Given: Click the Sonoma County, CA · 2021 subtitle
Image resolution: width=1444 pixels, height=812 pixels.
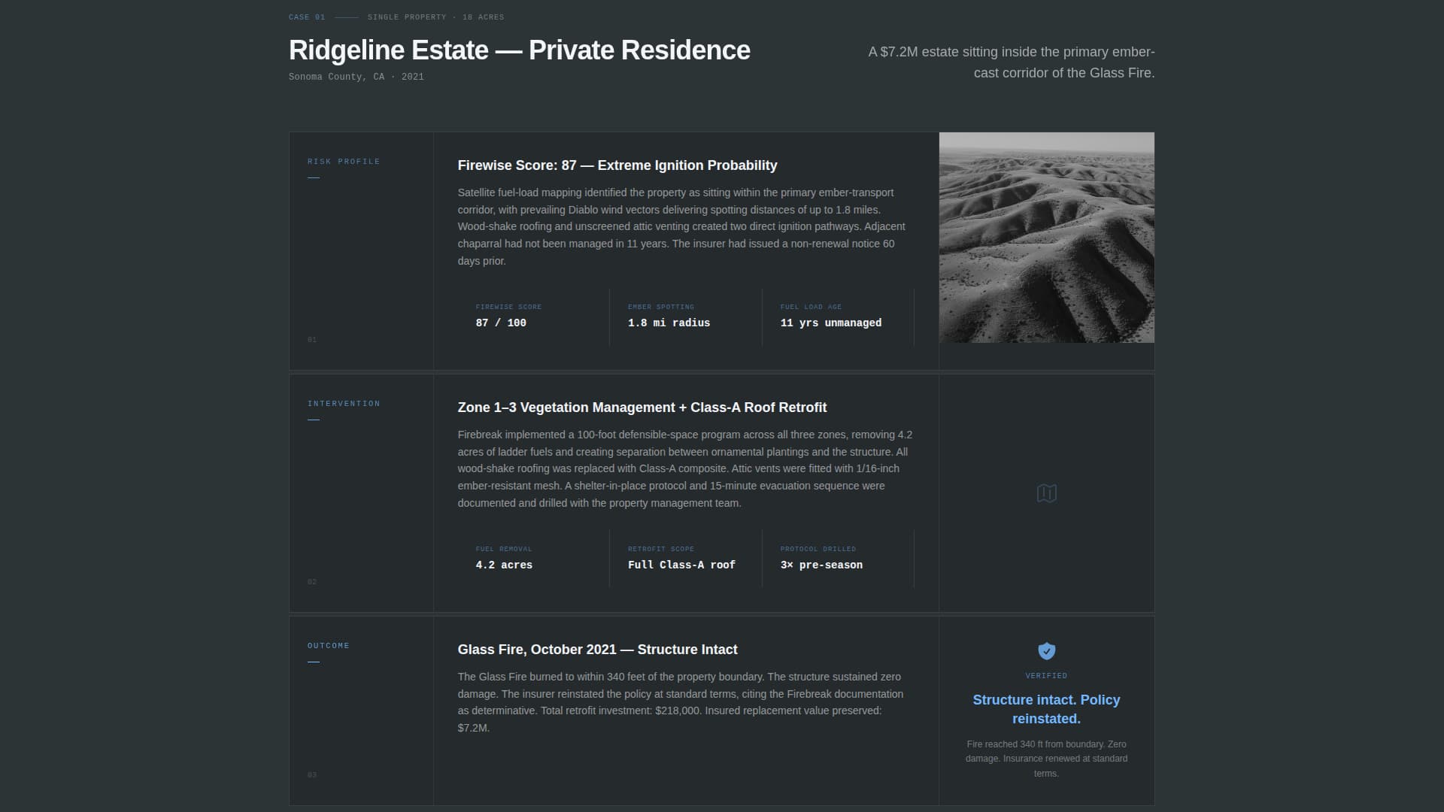Looking at the screenshot, I should pos(356,77).
